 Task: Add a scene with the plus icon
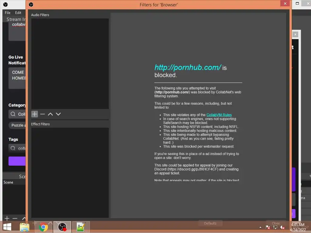tap(7, 218)
